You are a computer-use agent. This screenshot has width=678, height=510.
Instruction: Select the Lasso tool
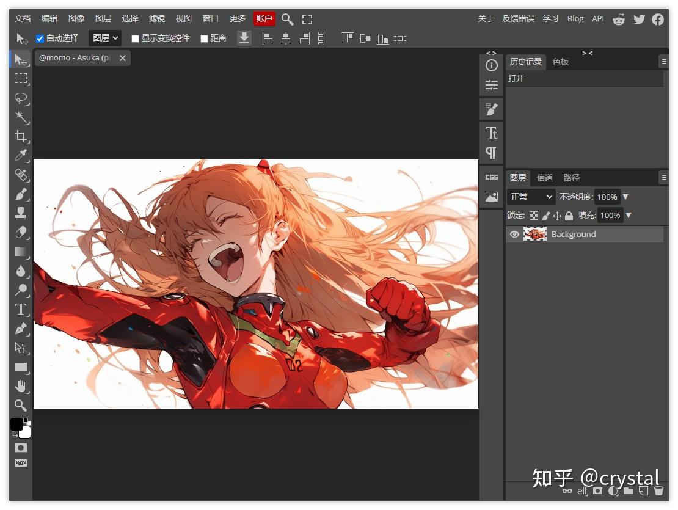(20, 98)
